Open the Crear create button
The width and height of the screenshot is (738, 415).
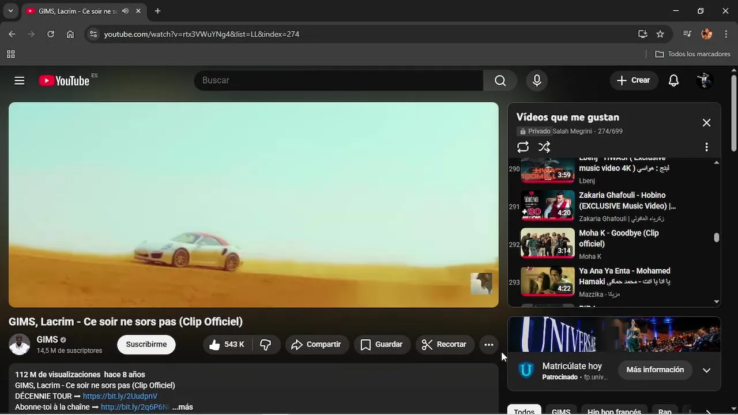(x=634, y=81)
